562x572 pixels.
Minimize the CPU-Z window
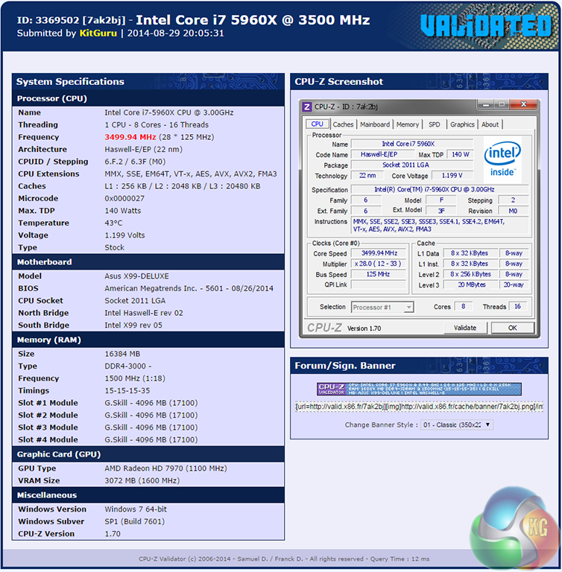pos(486,105)
